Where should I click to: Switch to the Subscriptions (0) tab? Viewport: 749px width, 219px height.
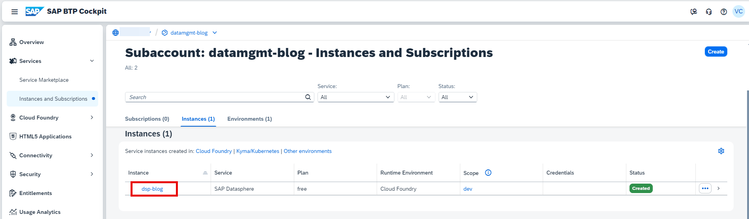[147, 119]
